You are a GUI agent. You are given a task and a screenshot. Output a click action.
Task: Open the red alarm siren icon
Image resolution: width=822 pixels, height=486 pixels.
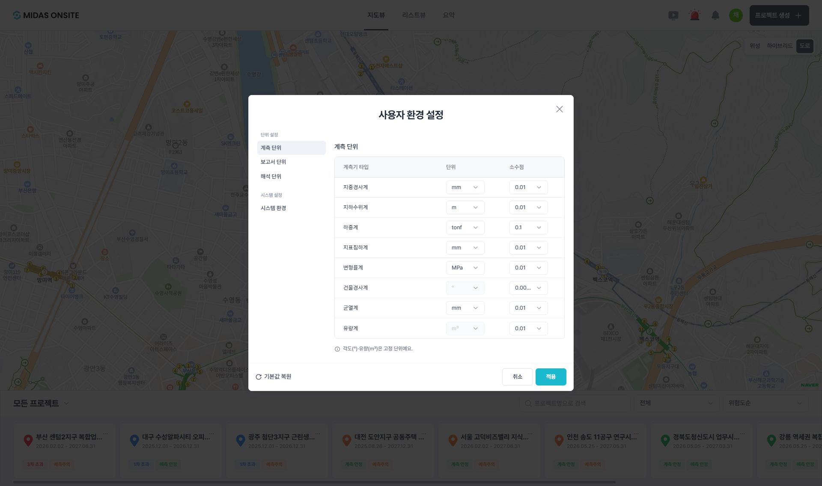point(694,15)
